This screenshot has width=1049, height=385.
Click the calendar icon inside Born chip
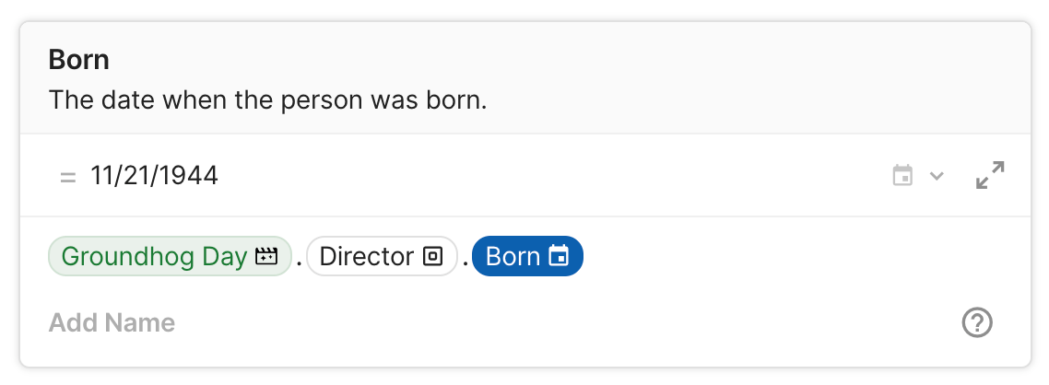559,257
